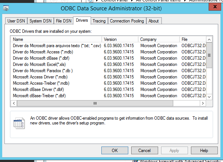Sort drivers by File column header
Image resolution: width=223 pixels, height=162 pixels.
(193, 39)
